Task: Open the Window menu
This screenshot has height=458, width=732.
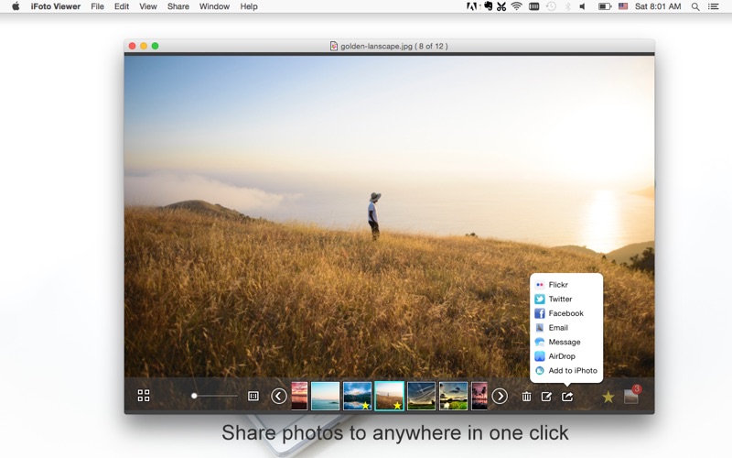Action: [x=214, y=6]
